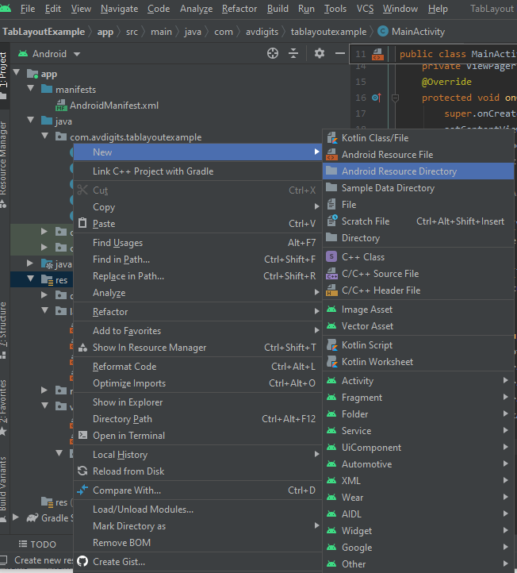
Task: Open Local History submenu
Action: 197,455
